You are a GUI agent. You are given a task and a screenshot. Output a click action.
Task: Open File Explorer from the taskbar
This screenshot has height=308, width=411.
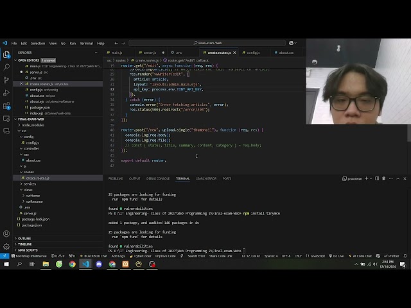coord(46,264)
